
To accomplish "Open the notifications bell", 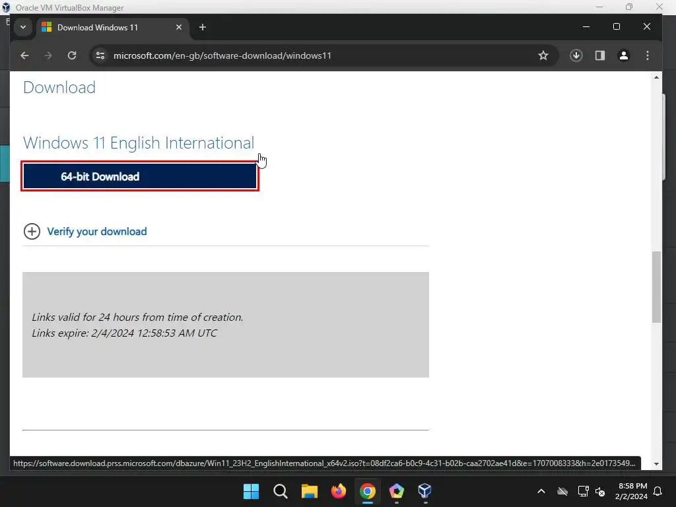I will [x=658, y=491].
